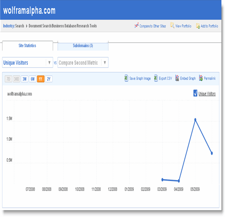Uncheck the Unique Visitors legend checkbox
Viewport: 225px width, 217px height.
195,93
